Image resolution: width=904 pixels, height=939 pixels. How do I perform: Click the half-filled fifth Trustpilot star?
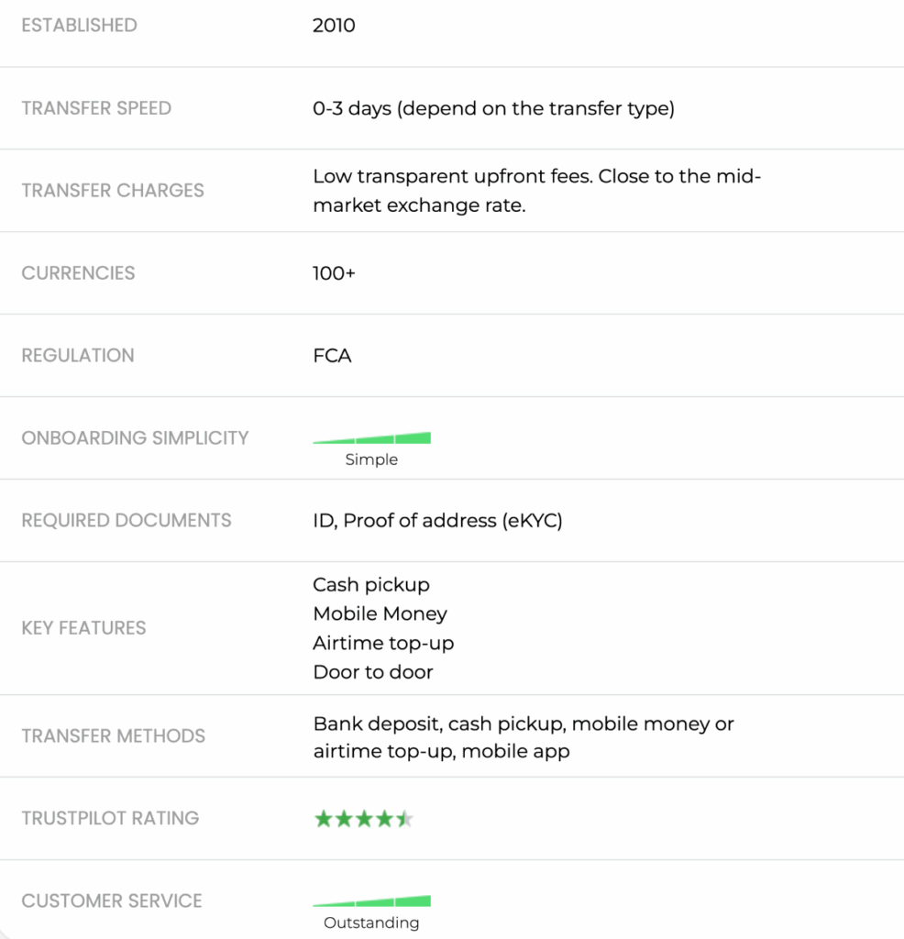404,819
